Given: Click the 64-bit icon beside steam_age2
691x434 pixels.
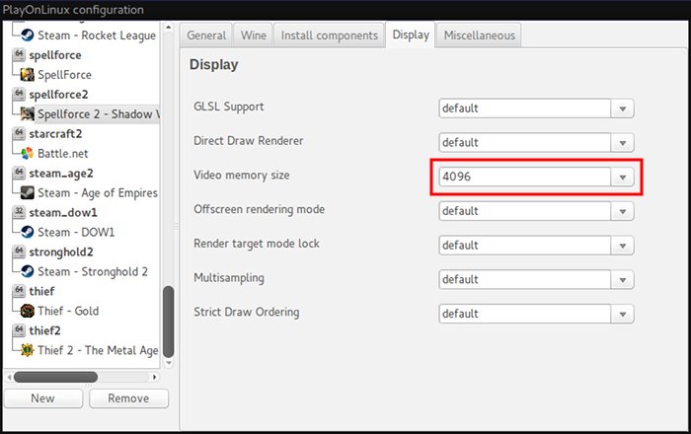Looking at the screenshot, I should pos(19,173).
